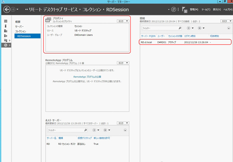Viewport: 233px width, 162px height.
Task: Open the small dropdown arrow beside refresh icon
Action: (169, 9)
